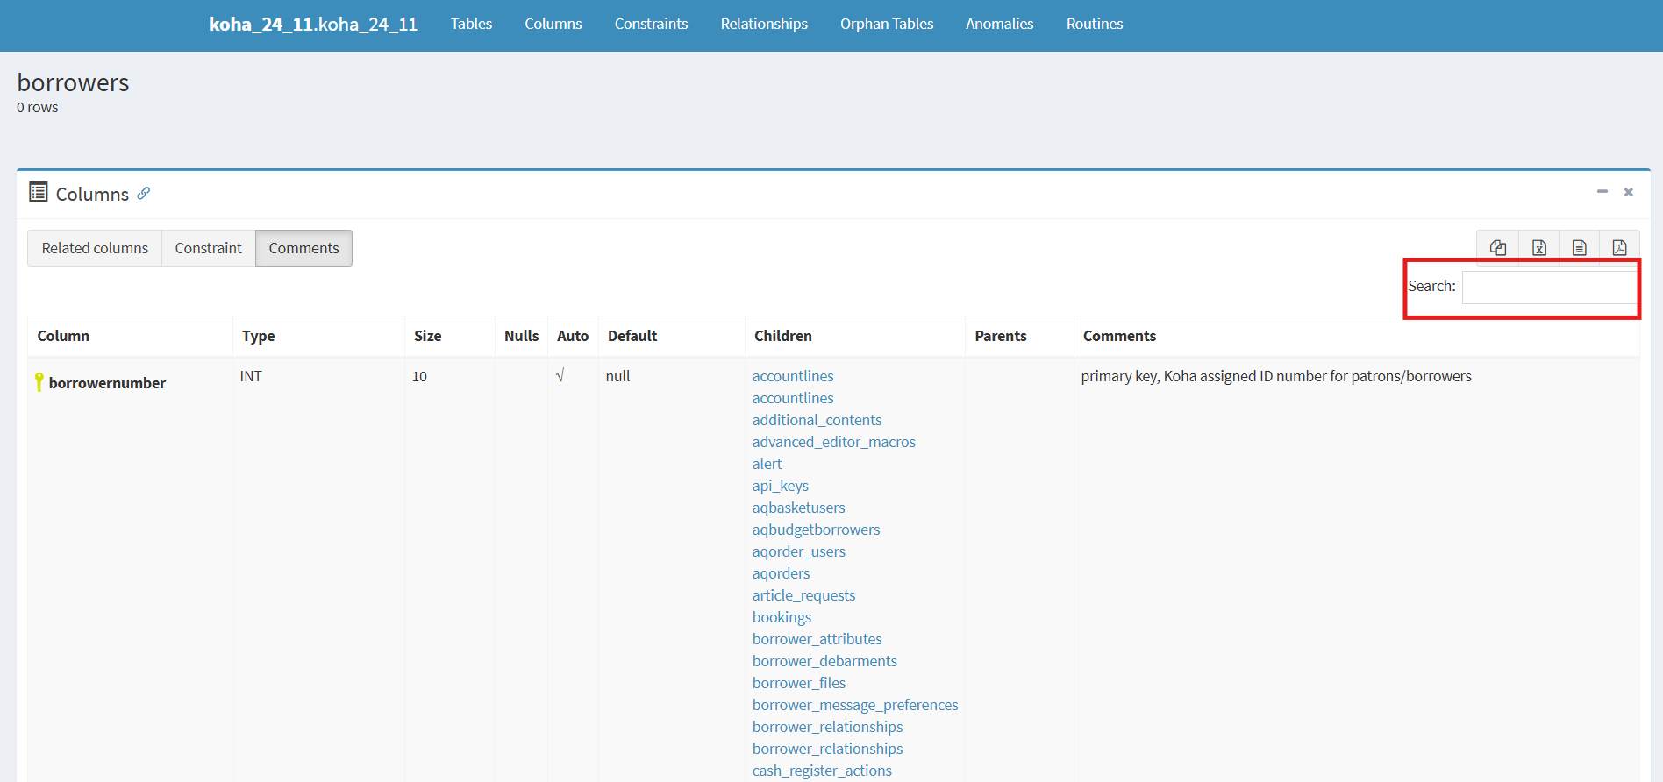Click the primary key icon beside borrowernumber
Screen dimensions: 1663x782
point(39,382)
